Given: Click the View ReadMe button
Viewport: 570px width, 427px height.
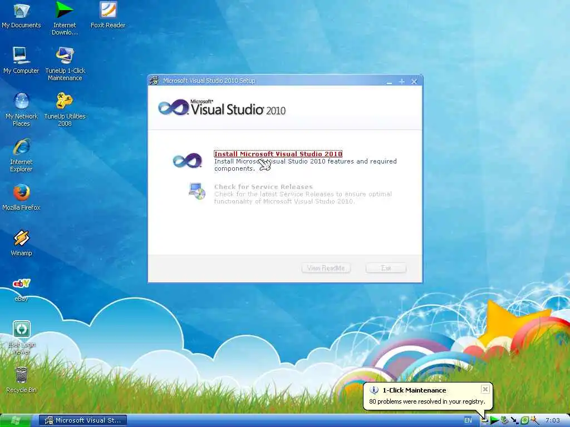Looking at the screenshot, I should coord(326,268).
